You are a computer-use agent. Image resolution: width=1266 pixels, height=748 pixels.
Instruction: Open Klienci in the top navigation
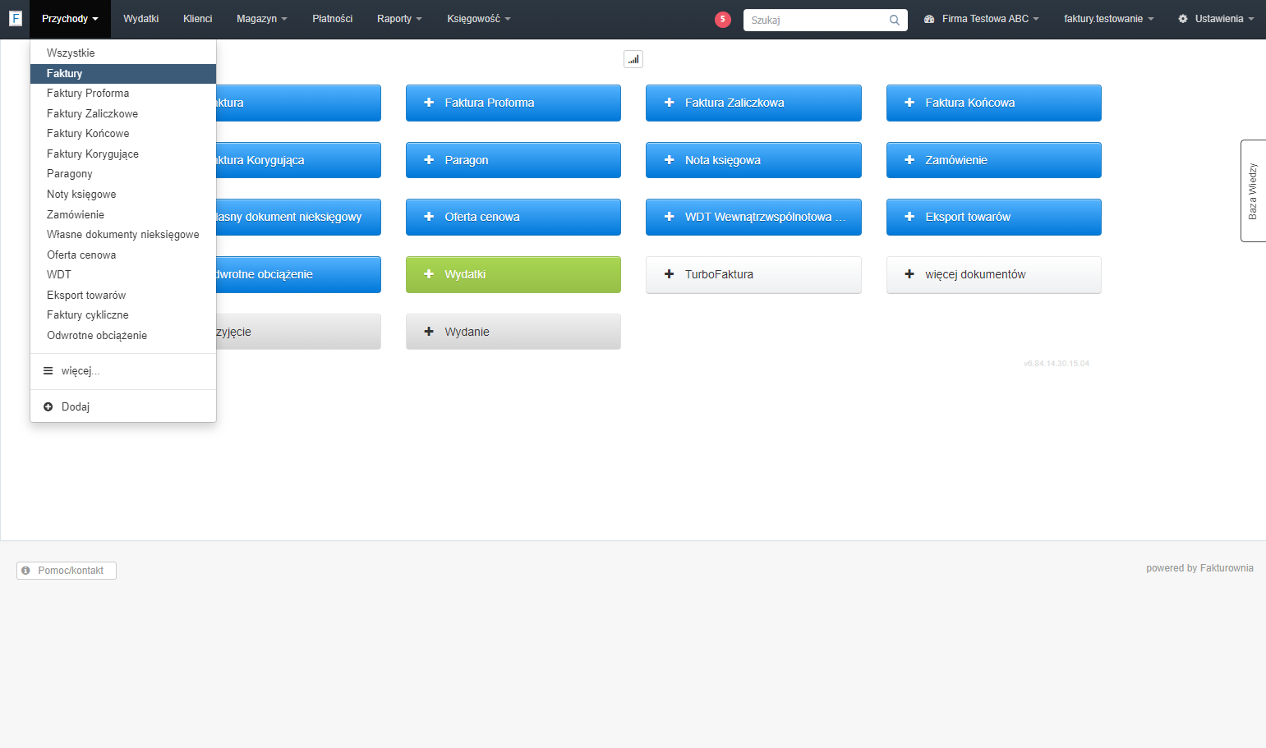(198, 19)
